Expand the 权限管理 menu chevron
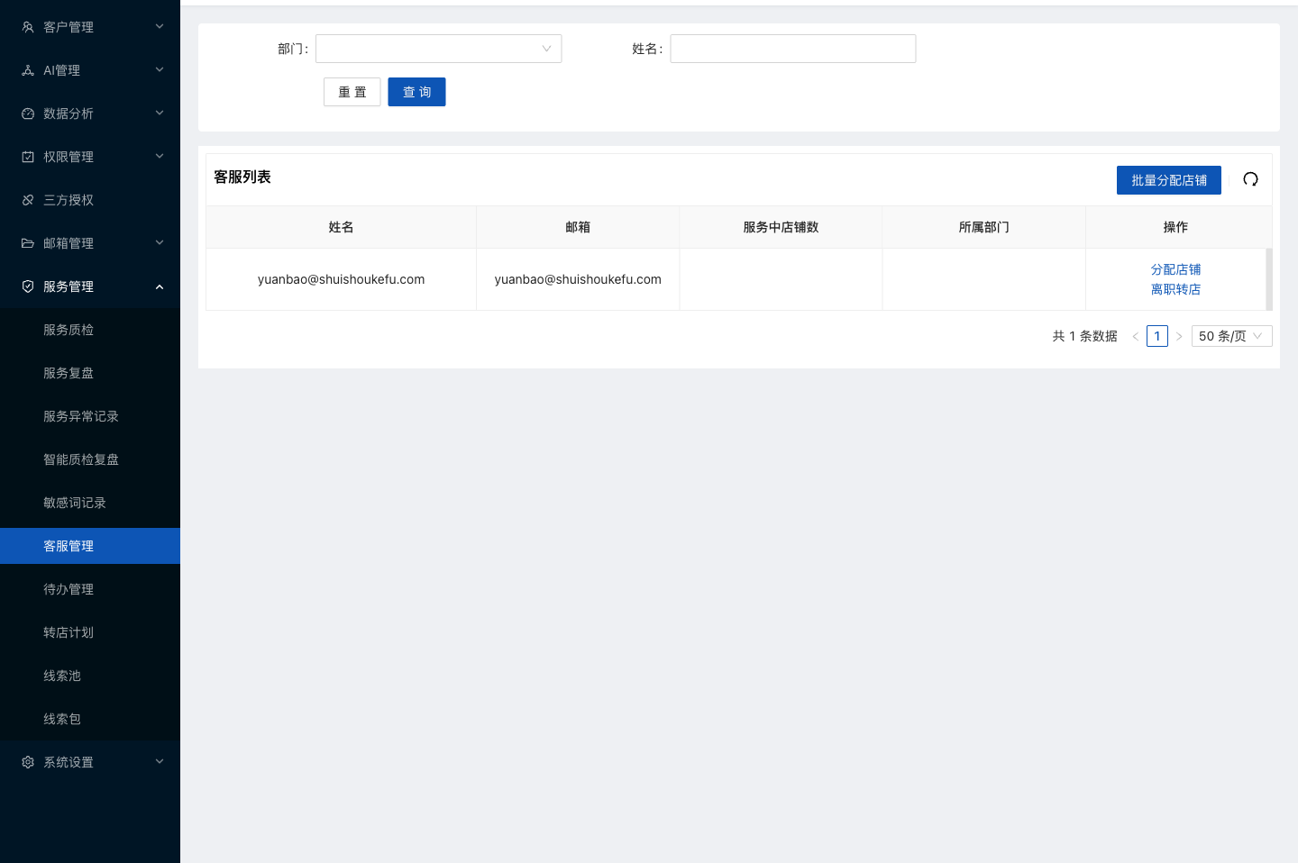 coord(160,157)
